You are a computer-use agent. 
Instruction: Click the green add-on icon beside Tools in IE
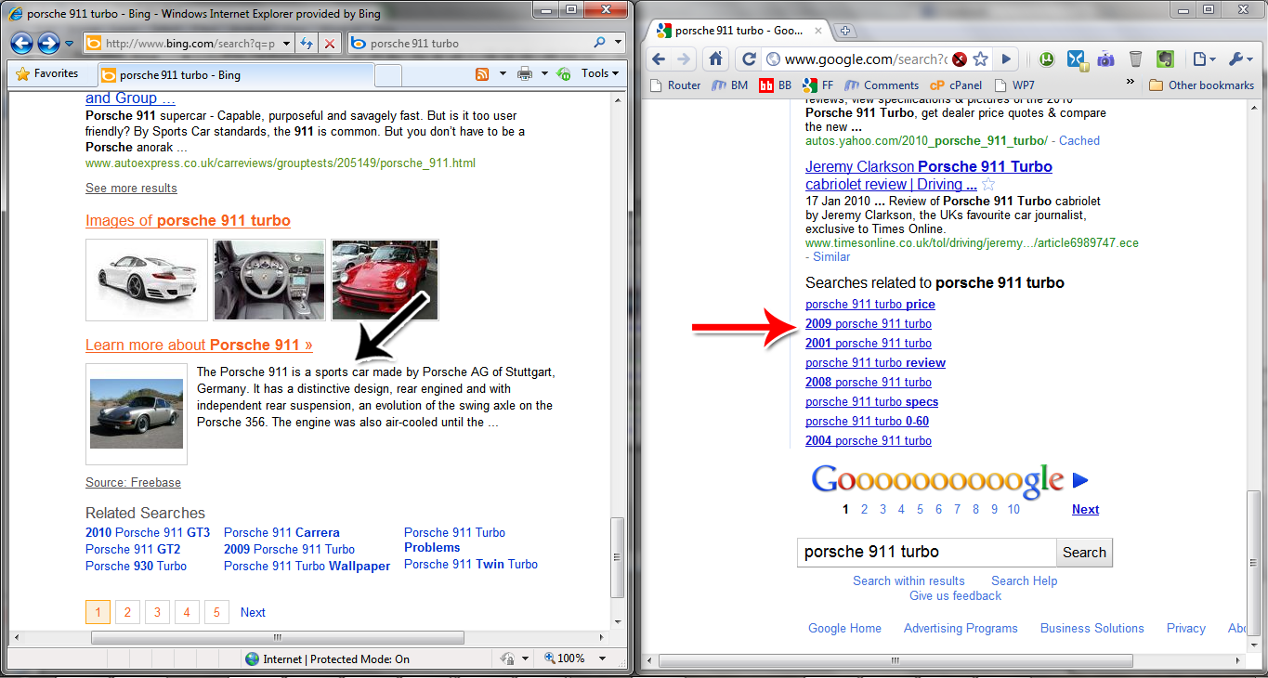coord(563,74)
